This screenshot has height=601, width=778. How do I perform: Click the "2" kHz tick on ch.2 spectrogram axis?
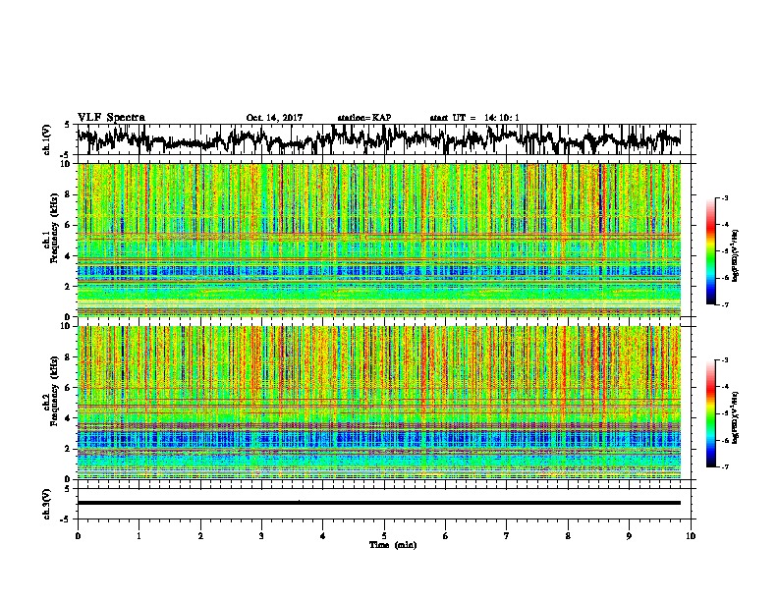click(x=69, y=448)
